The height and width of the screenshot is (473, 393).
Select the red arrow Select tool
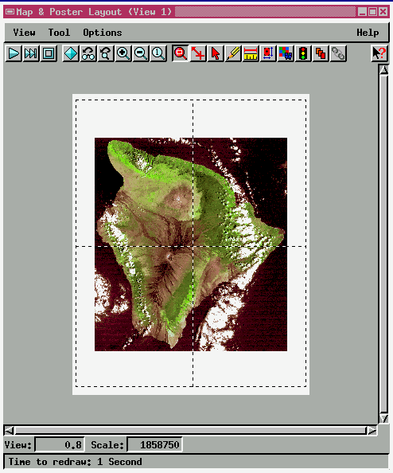(x=216, y=53)
